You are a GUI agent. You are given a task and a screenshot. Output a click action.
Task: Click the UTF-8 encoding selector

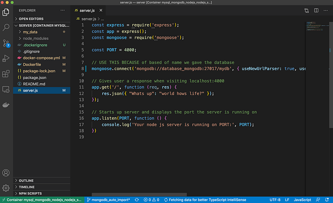275,200
